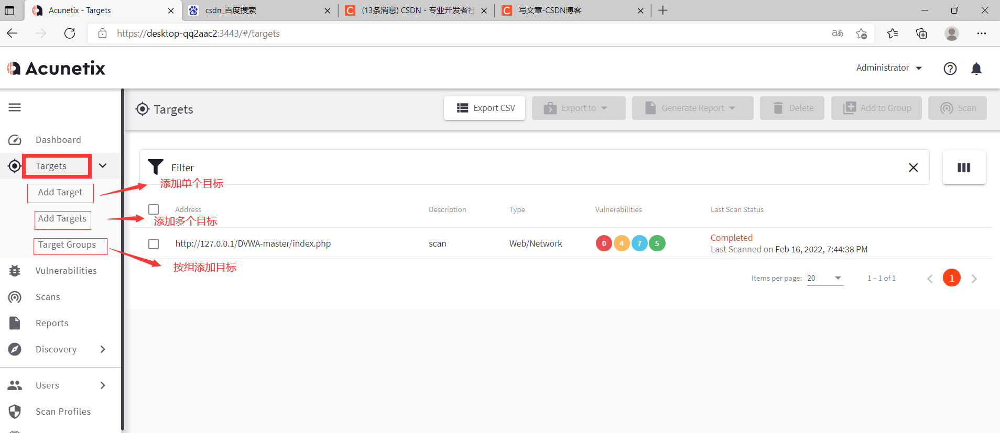Open Vulnerabilities in the sidebar
The image size is (1000, 433).
coord(66,271)
